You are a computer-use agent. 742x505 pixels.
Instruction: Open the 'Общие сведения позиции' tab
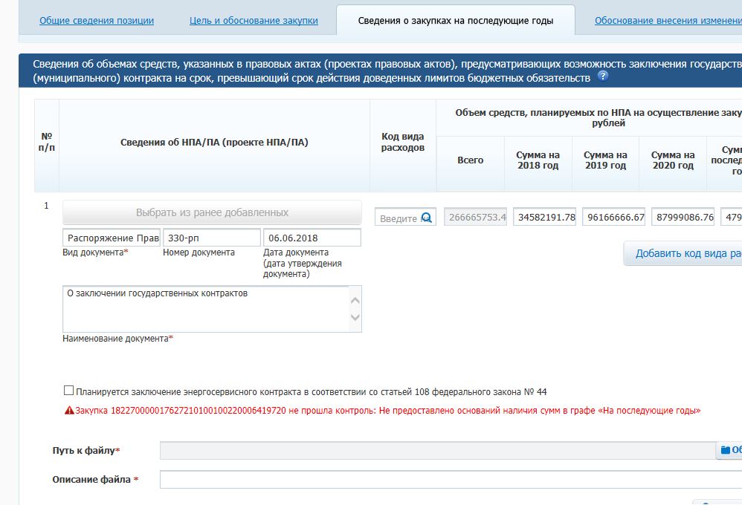point(97,21)
